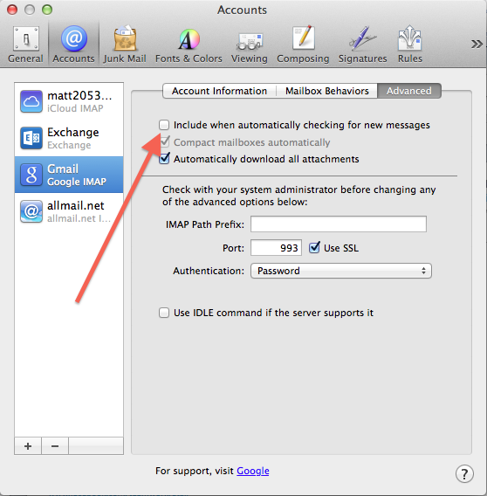Switch to the Advanced tab
The image size is (487, 496).
pyautogui.click(x=409, y=91)
